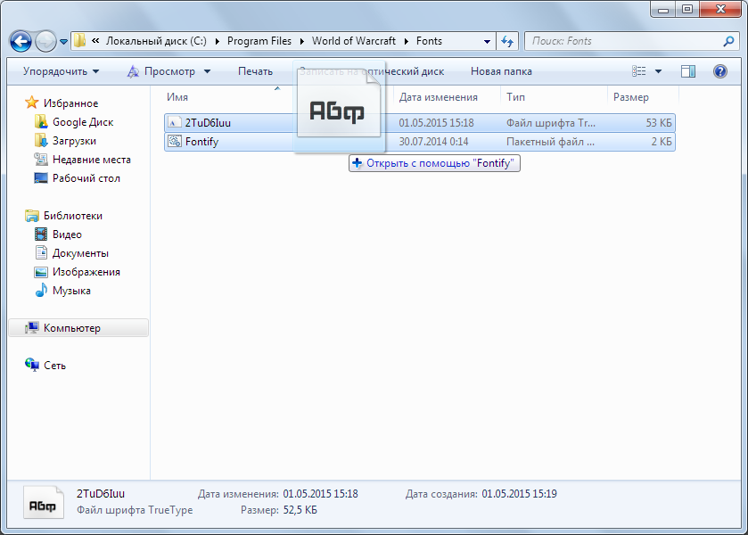Click the Недавние места icon
Viewport: 748px width, 535px height.
pos(41,159)
